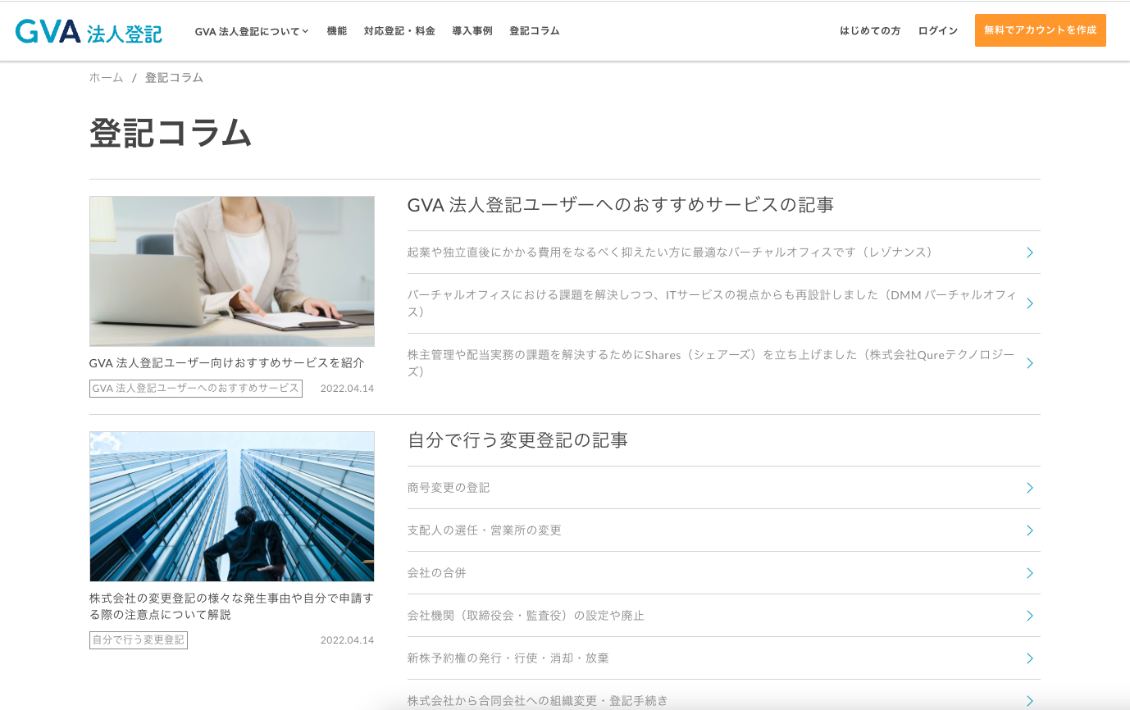Click the GVA 法人登記 logo
The image size is (1130, 710).
point(89,31)
